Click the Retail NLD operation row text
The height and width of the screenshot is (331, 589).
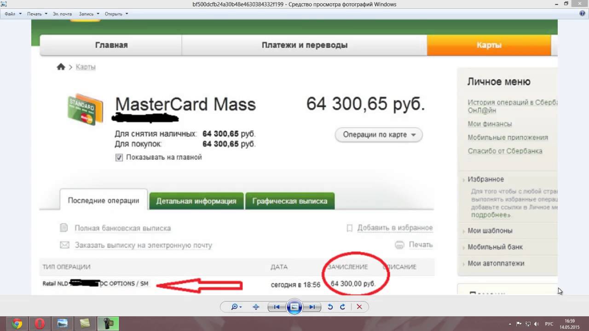95,284
